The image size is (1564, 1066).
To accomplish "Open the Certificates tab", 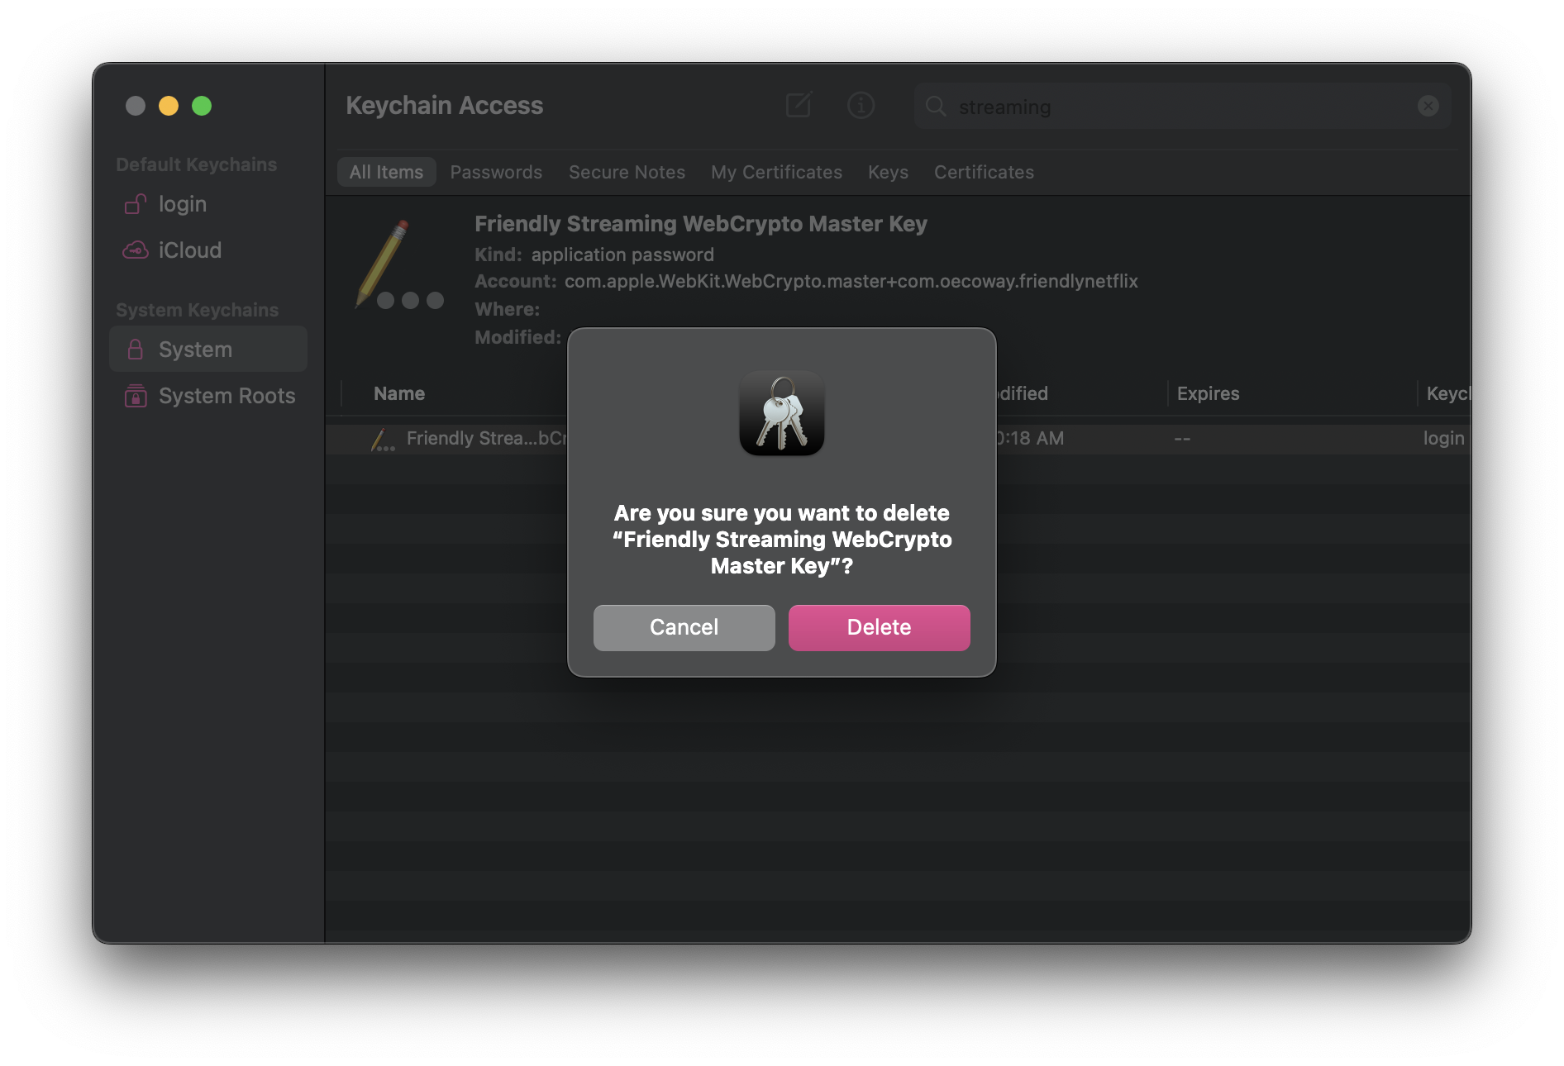I will (984, 172).
